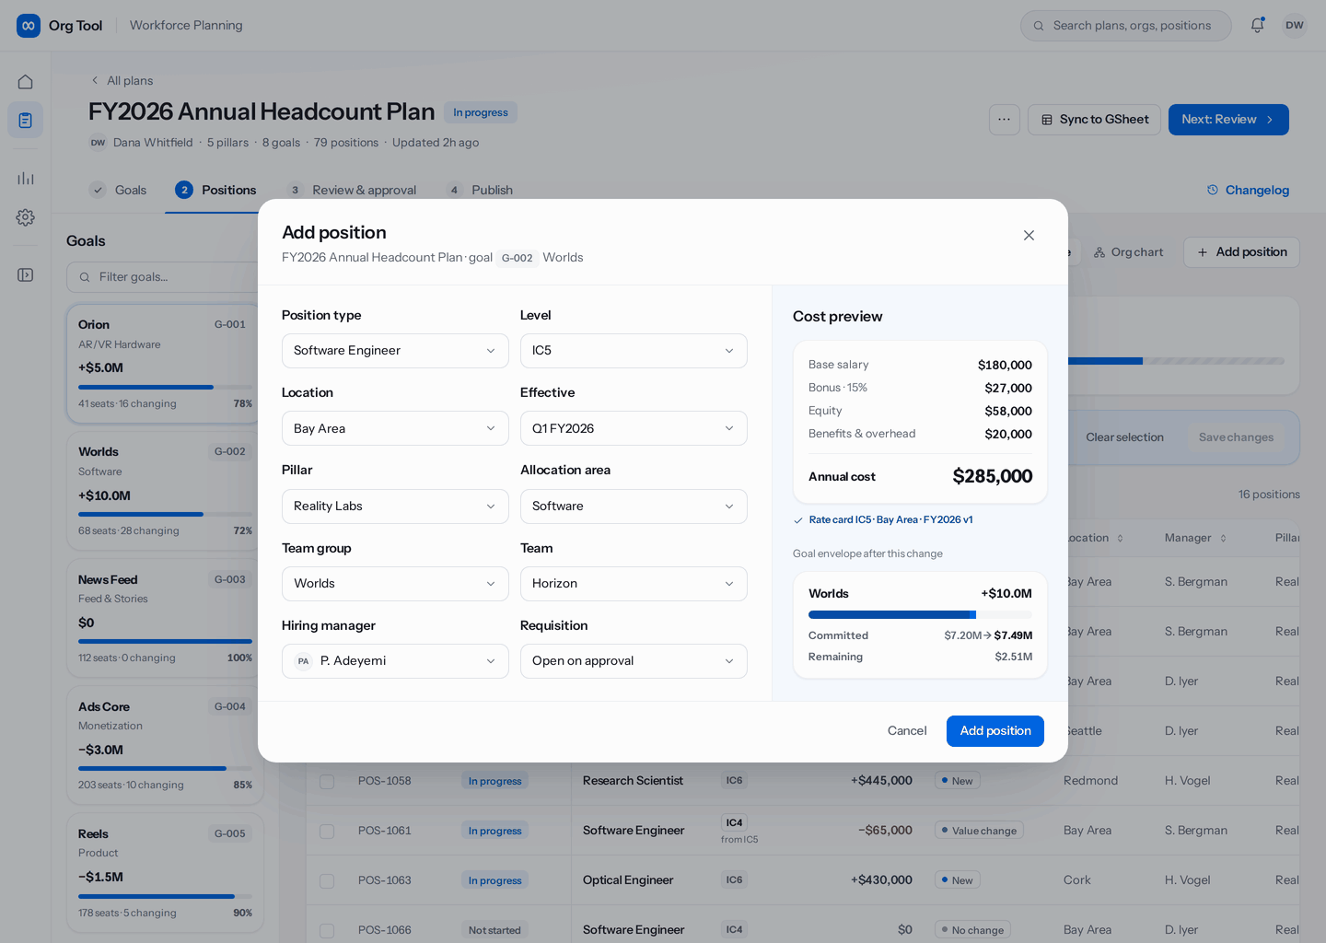Open the Home icon in sidebar
This screenshot has height=943, width=1326.
click(x=25, y=82)
